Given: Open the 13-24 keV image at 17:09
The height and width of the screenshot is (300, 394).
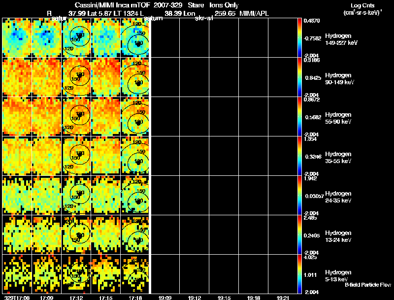Looking at the screenshot, I should click(47, 234).
